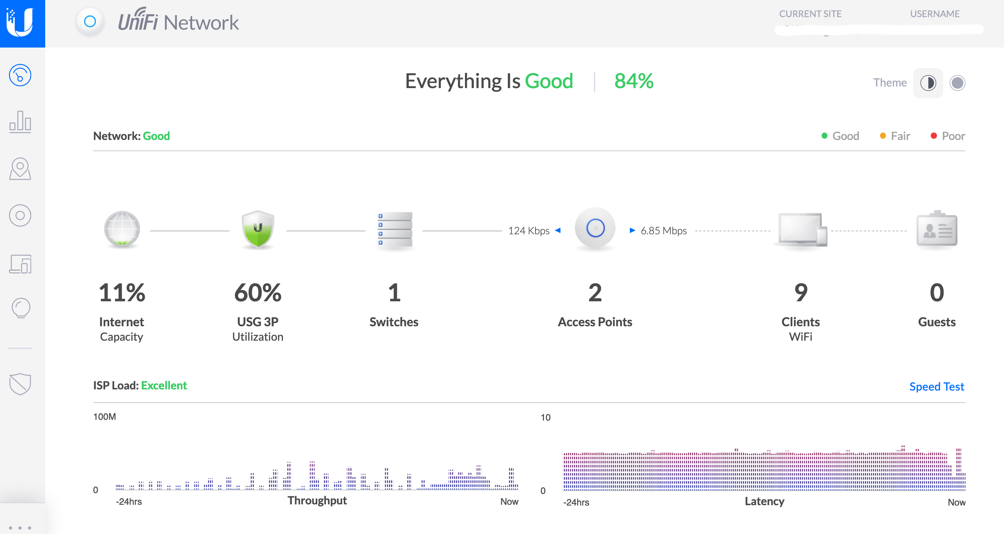Open the Dashboard gauge sidebar icon
1004x534 pixels.
coord(20,75)
